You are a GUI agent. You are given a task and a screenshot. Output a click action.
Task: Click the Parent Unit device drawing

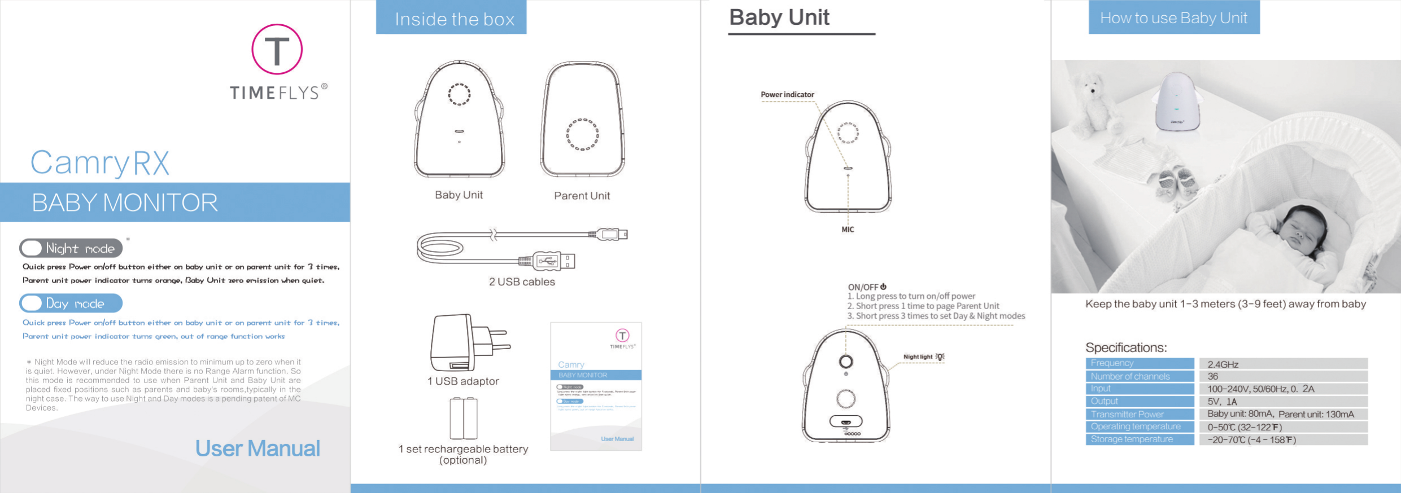583,120
